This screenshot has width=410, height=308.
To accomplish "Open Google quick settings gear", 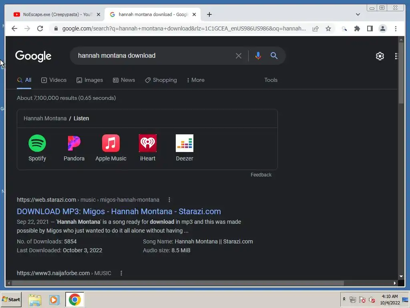I will [x=380, y=56].
